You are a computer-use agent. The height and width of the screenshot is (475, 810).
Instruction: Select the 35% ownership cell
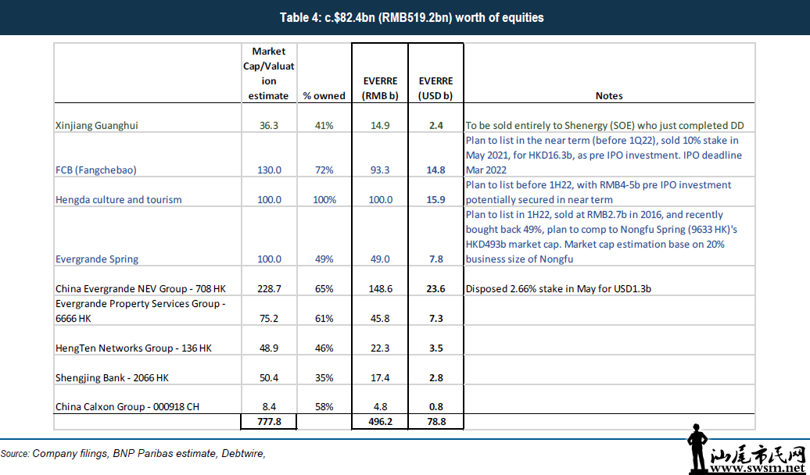tap(324, 378)
